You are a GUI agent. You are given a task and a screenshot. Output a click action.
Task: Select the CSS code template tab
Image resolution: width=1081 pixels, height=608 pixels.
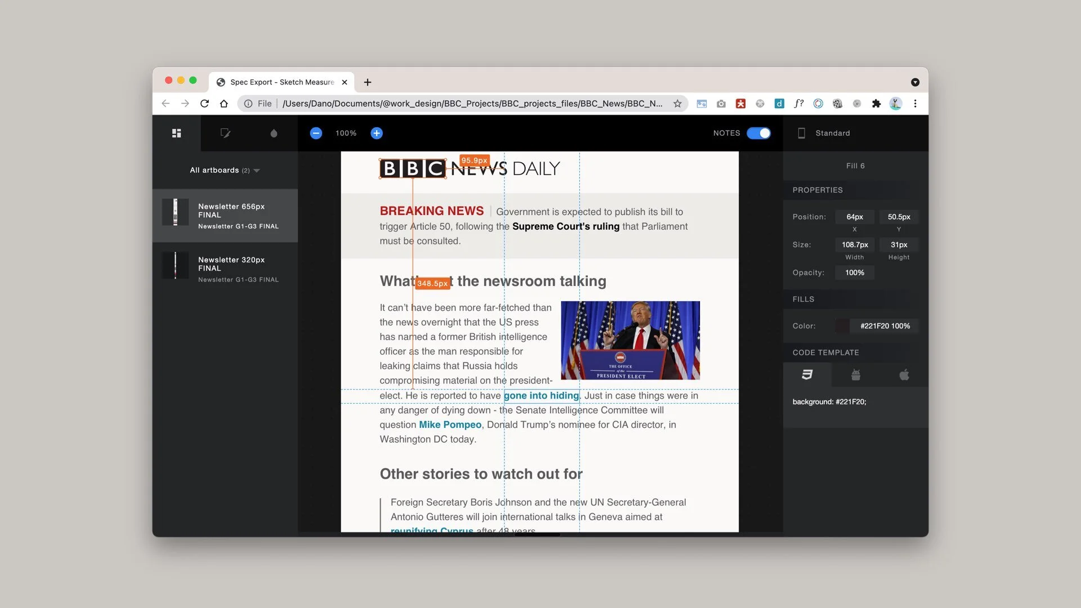point(807,375)
